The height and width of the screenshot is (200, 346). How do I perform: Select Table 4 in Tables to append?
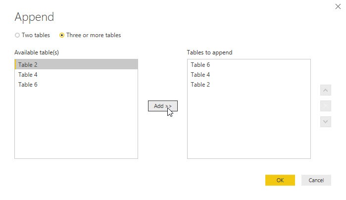pyautogui.click(x=248, y=75)
